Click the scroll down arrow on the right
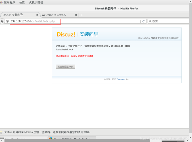 tap(190, 137)
